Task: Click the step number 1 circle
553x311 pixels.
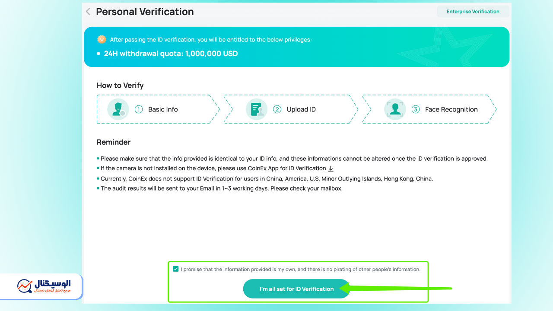Action: 139,109
